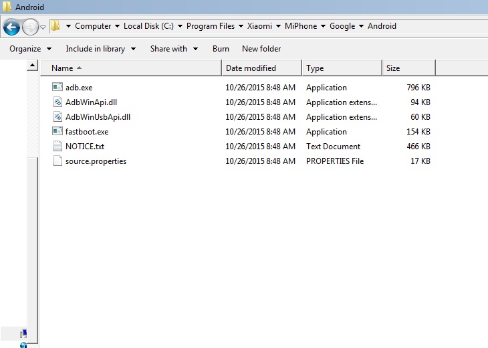Expand the arrow after MiPhone breadcrumb
The image size is (488, 348).
pos(323,26)
